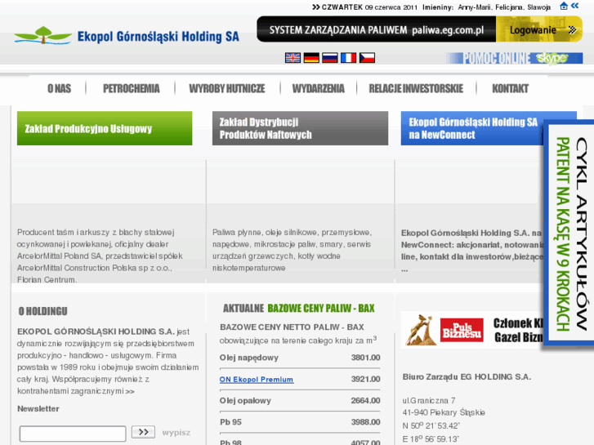Click the 41-940 Piekary Śląskie address line
The height and width of the screenshot is (445, 594).
444,412
